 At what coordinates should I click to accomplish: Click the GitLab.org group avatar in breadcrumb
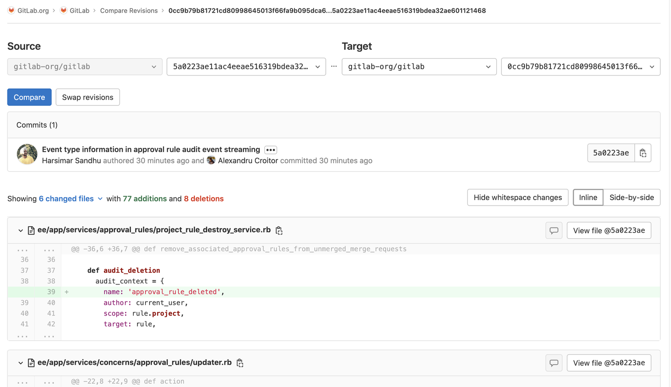point(11,10)
